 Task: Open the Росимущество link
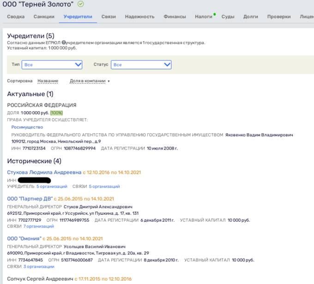27,127
